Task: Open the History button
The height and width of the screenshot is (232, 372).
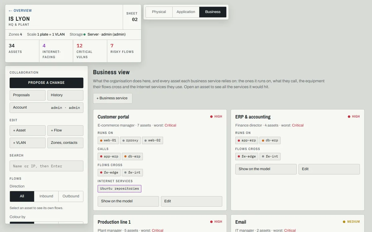Action: pos(65,95)
